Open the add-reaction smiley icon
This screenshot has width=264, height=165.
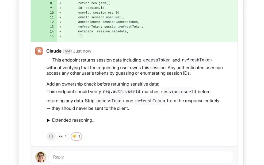pos(51,136)
